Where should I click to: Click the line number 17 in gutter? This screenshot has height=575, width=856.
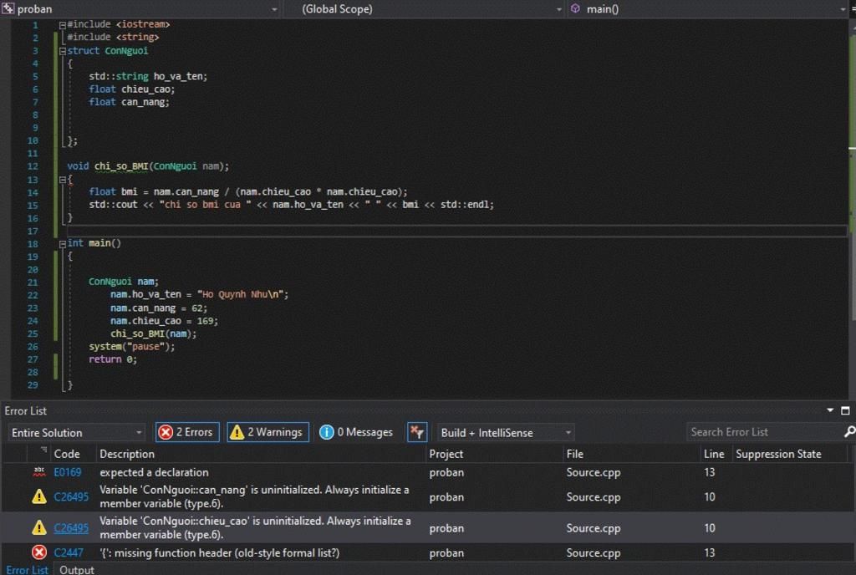pyautogui.click(x=33, y=232)
